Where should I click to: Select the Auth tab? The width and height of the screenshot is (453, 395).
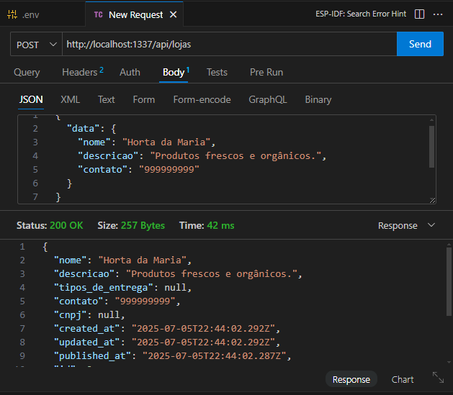point(130,72)
